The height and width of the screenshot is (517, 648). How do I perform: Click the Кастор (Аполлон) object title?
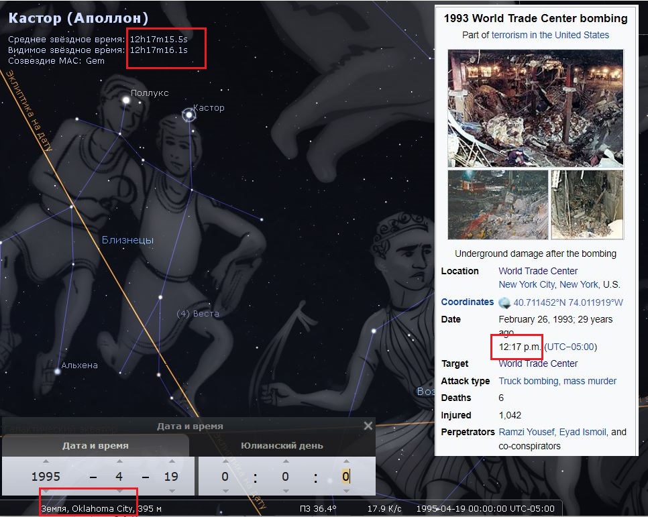coord(78,18)
